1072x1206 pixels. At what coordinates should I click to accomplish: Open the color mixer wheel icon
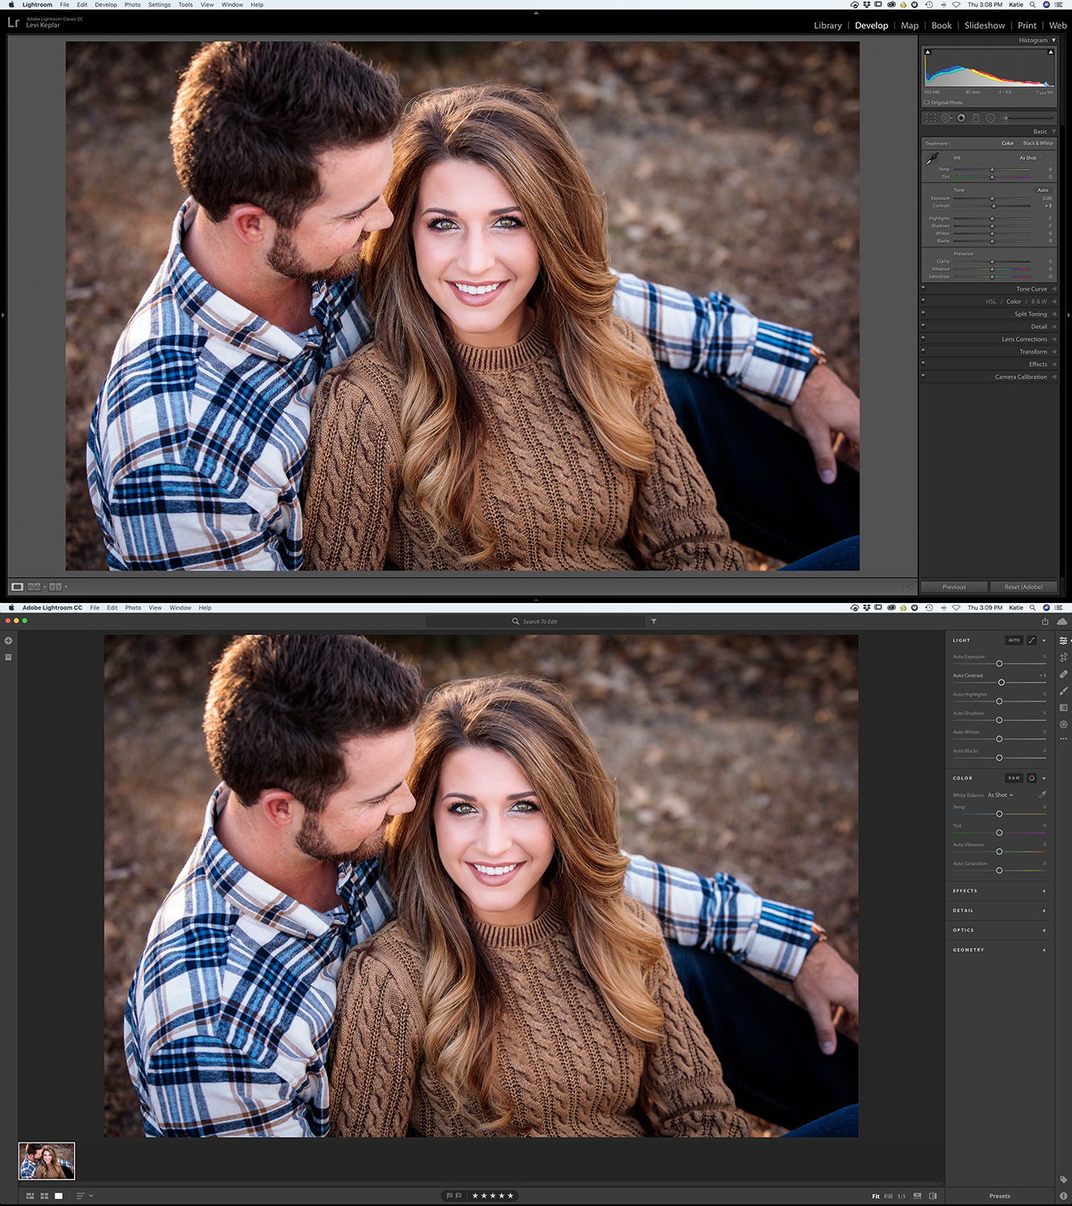1032,778
